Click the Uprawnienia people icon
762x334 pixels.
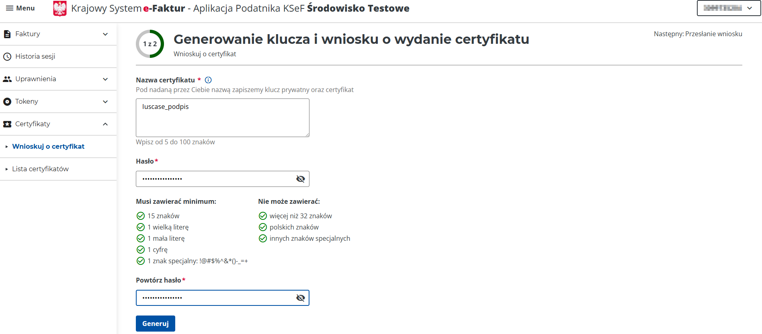point(7,79)
